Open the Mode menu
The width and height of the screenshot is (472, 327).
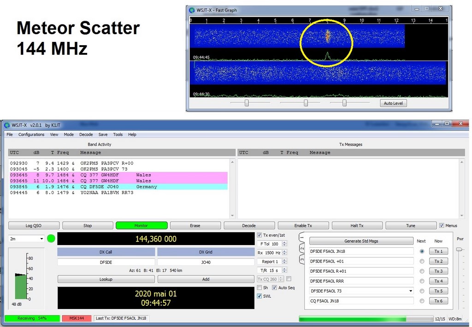pyautogui.click(x=69, y=134)
